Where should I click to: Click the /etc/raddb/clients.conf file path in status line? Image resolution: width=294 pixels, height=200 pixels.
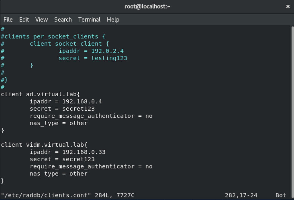46,195
